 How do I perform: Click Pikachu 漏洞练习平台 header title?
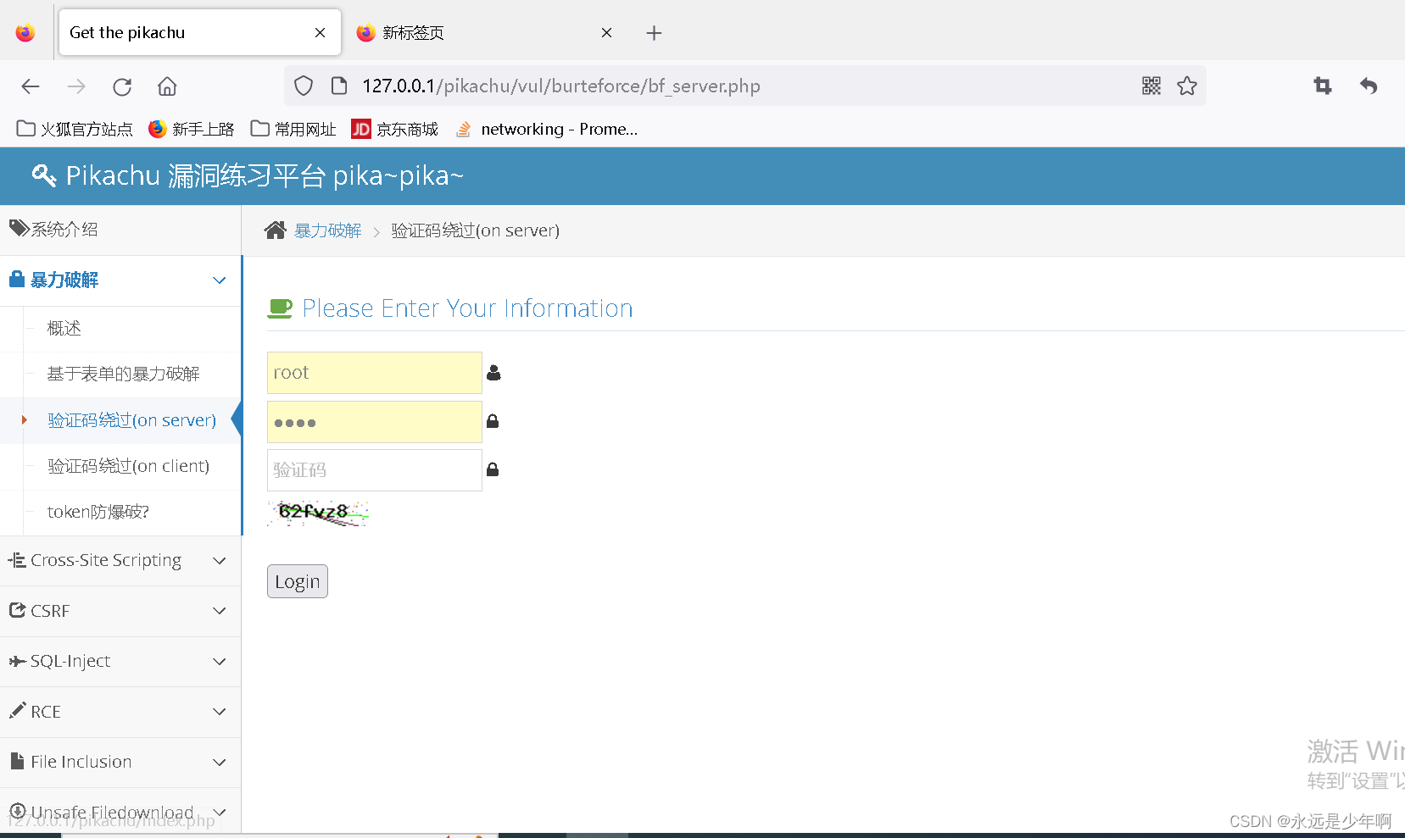[265, 175]
